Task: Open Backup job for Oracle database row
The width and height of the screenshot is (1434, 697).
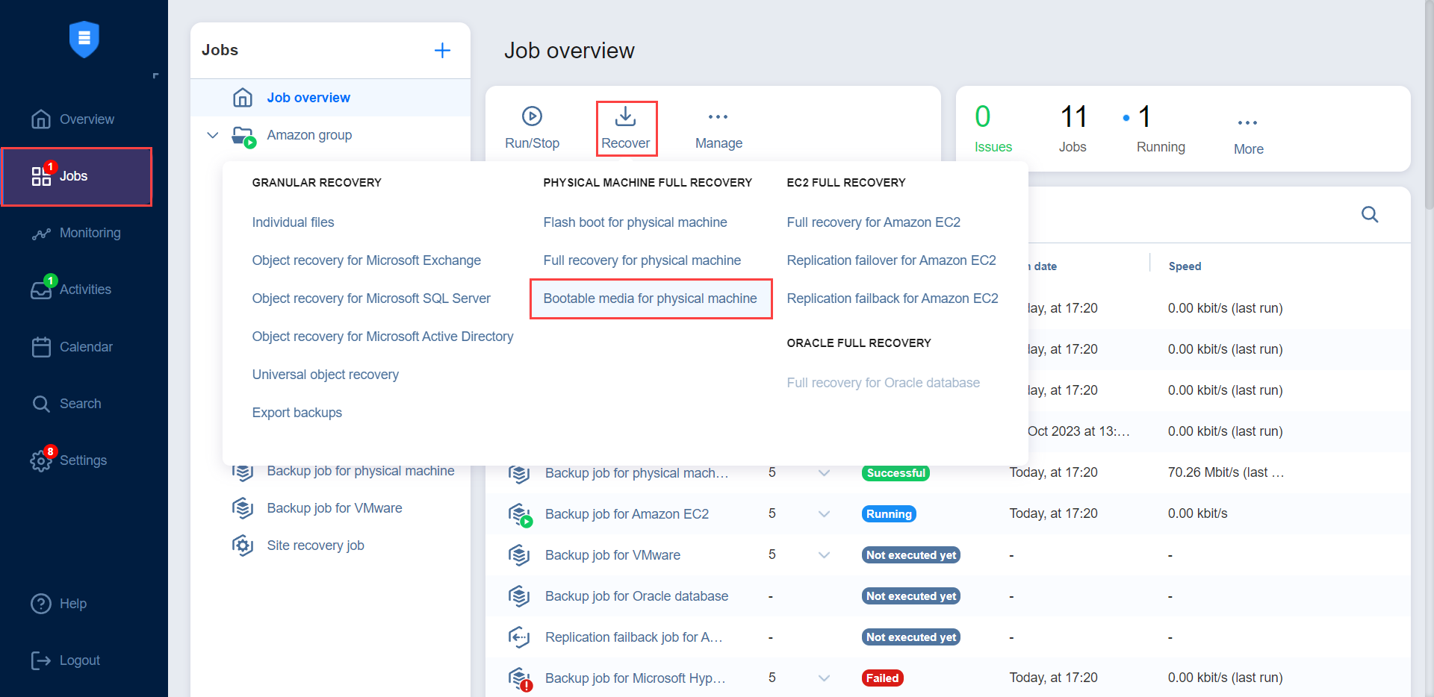Action: (636, 596)
